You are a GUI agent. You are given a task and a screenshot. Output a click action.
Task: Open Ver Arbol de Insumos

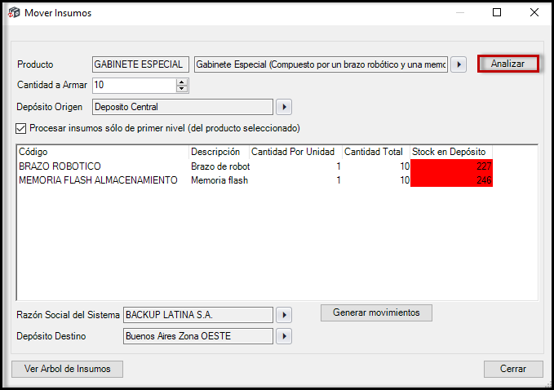[x=67, y=369]
